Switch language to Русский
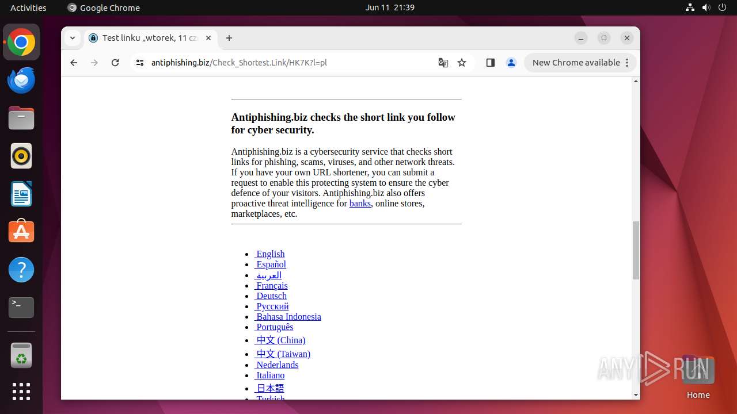 click(272, 306)
